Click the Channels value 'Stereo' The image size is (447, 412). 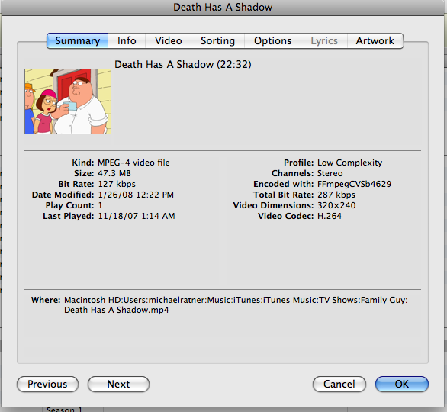pos(330,173)
